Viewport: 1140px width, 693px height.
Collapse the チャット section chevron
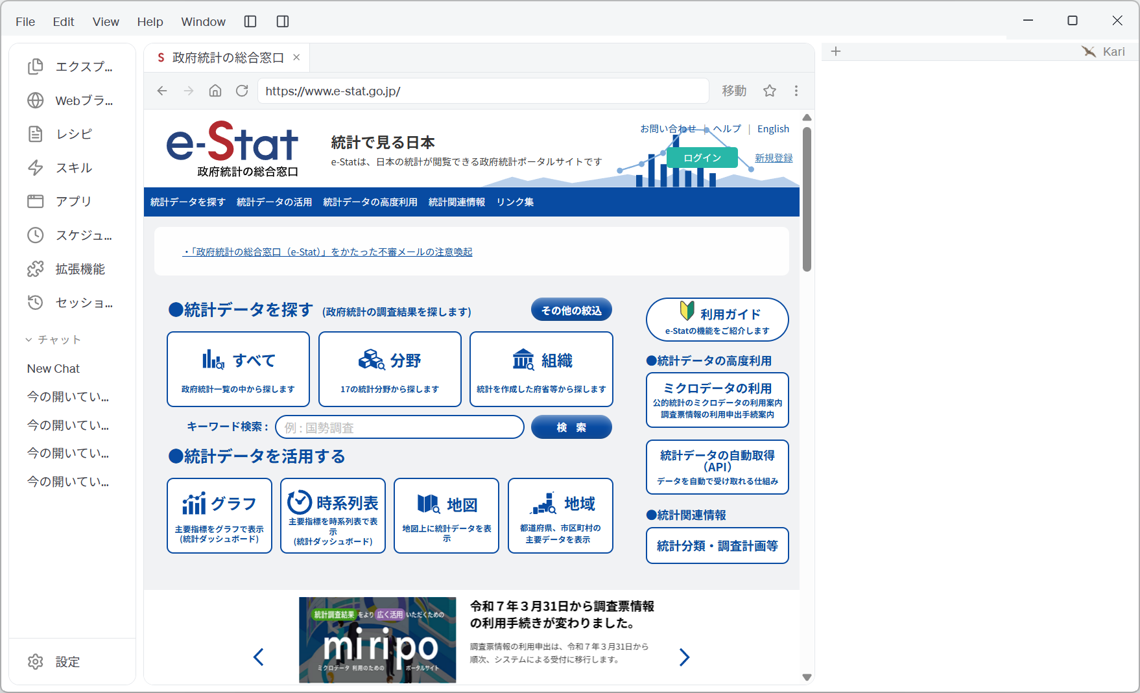(x=29, y=340)
